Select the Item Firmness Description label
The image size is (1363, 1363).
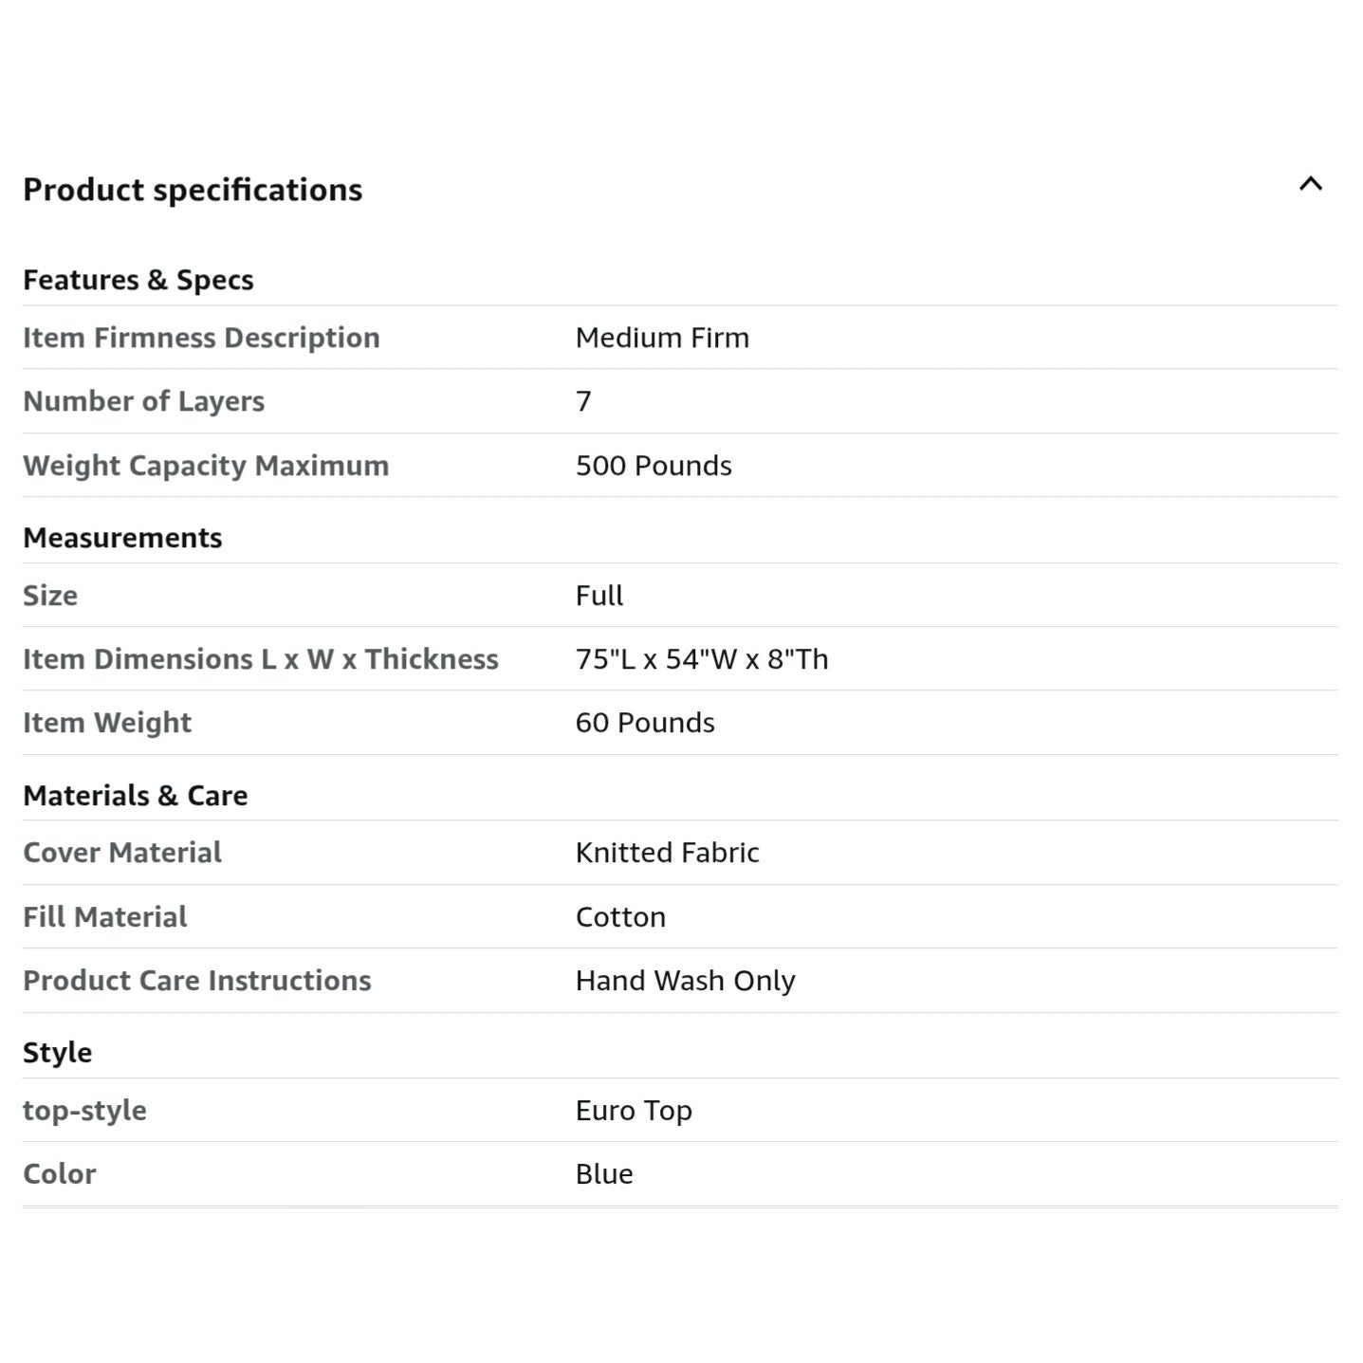click(x=201, y=338)
